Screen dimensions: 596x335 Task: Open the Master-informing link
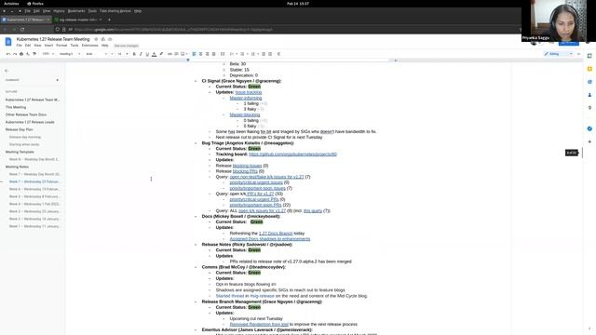(x=246, y=98)
